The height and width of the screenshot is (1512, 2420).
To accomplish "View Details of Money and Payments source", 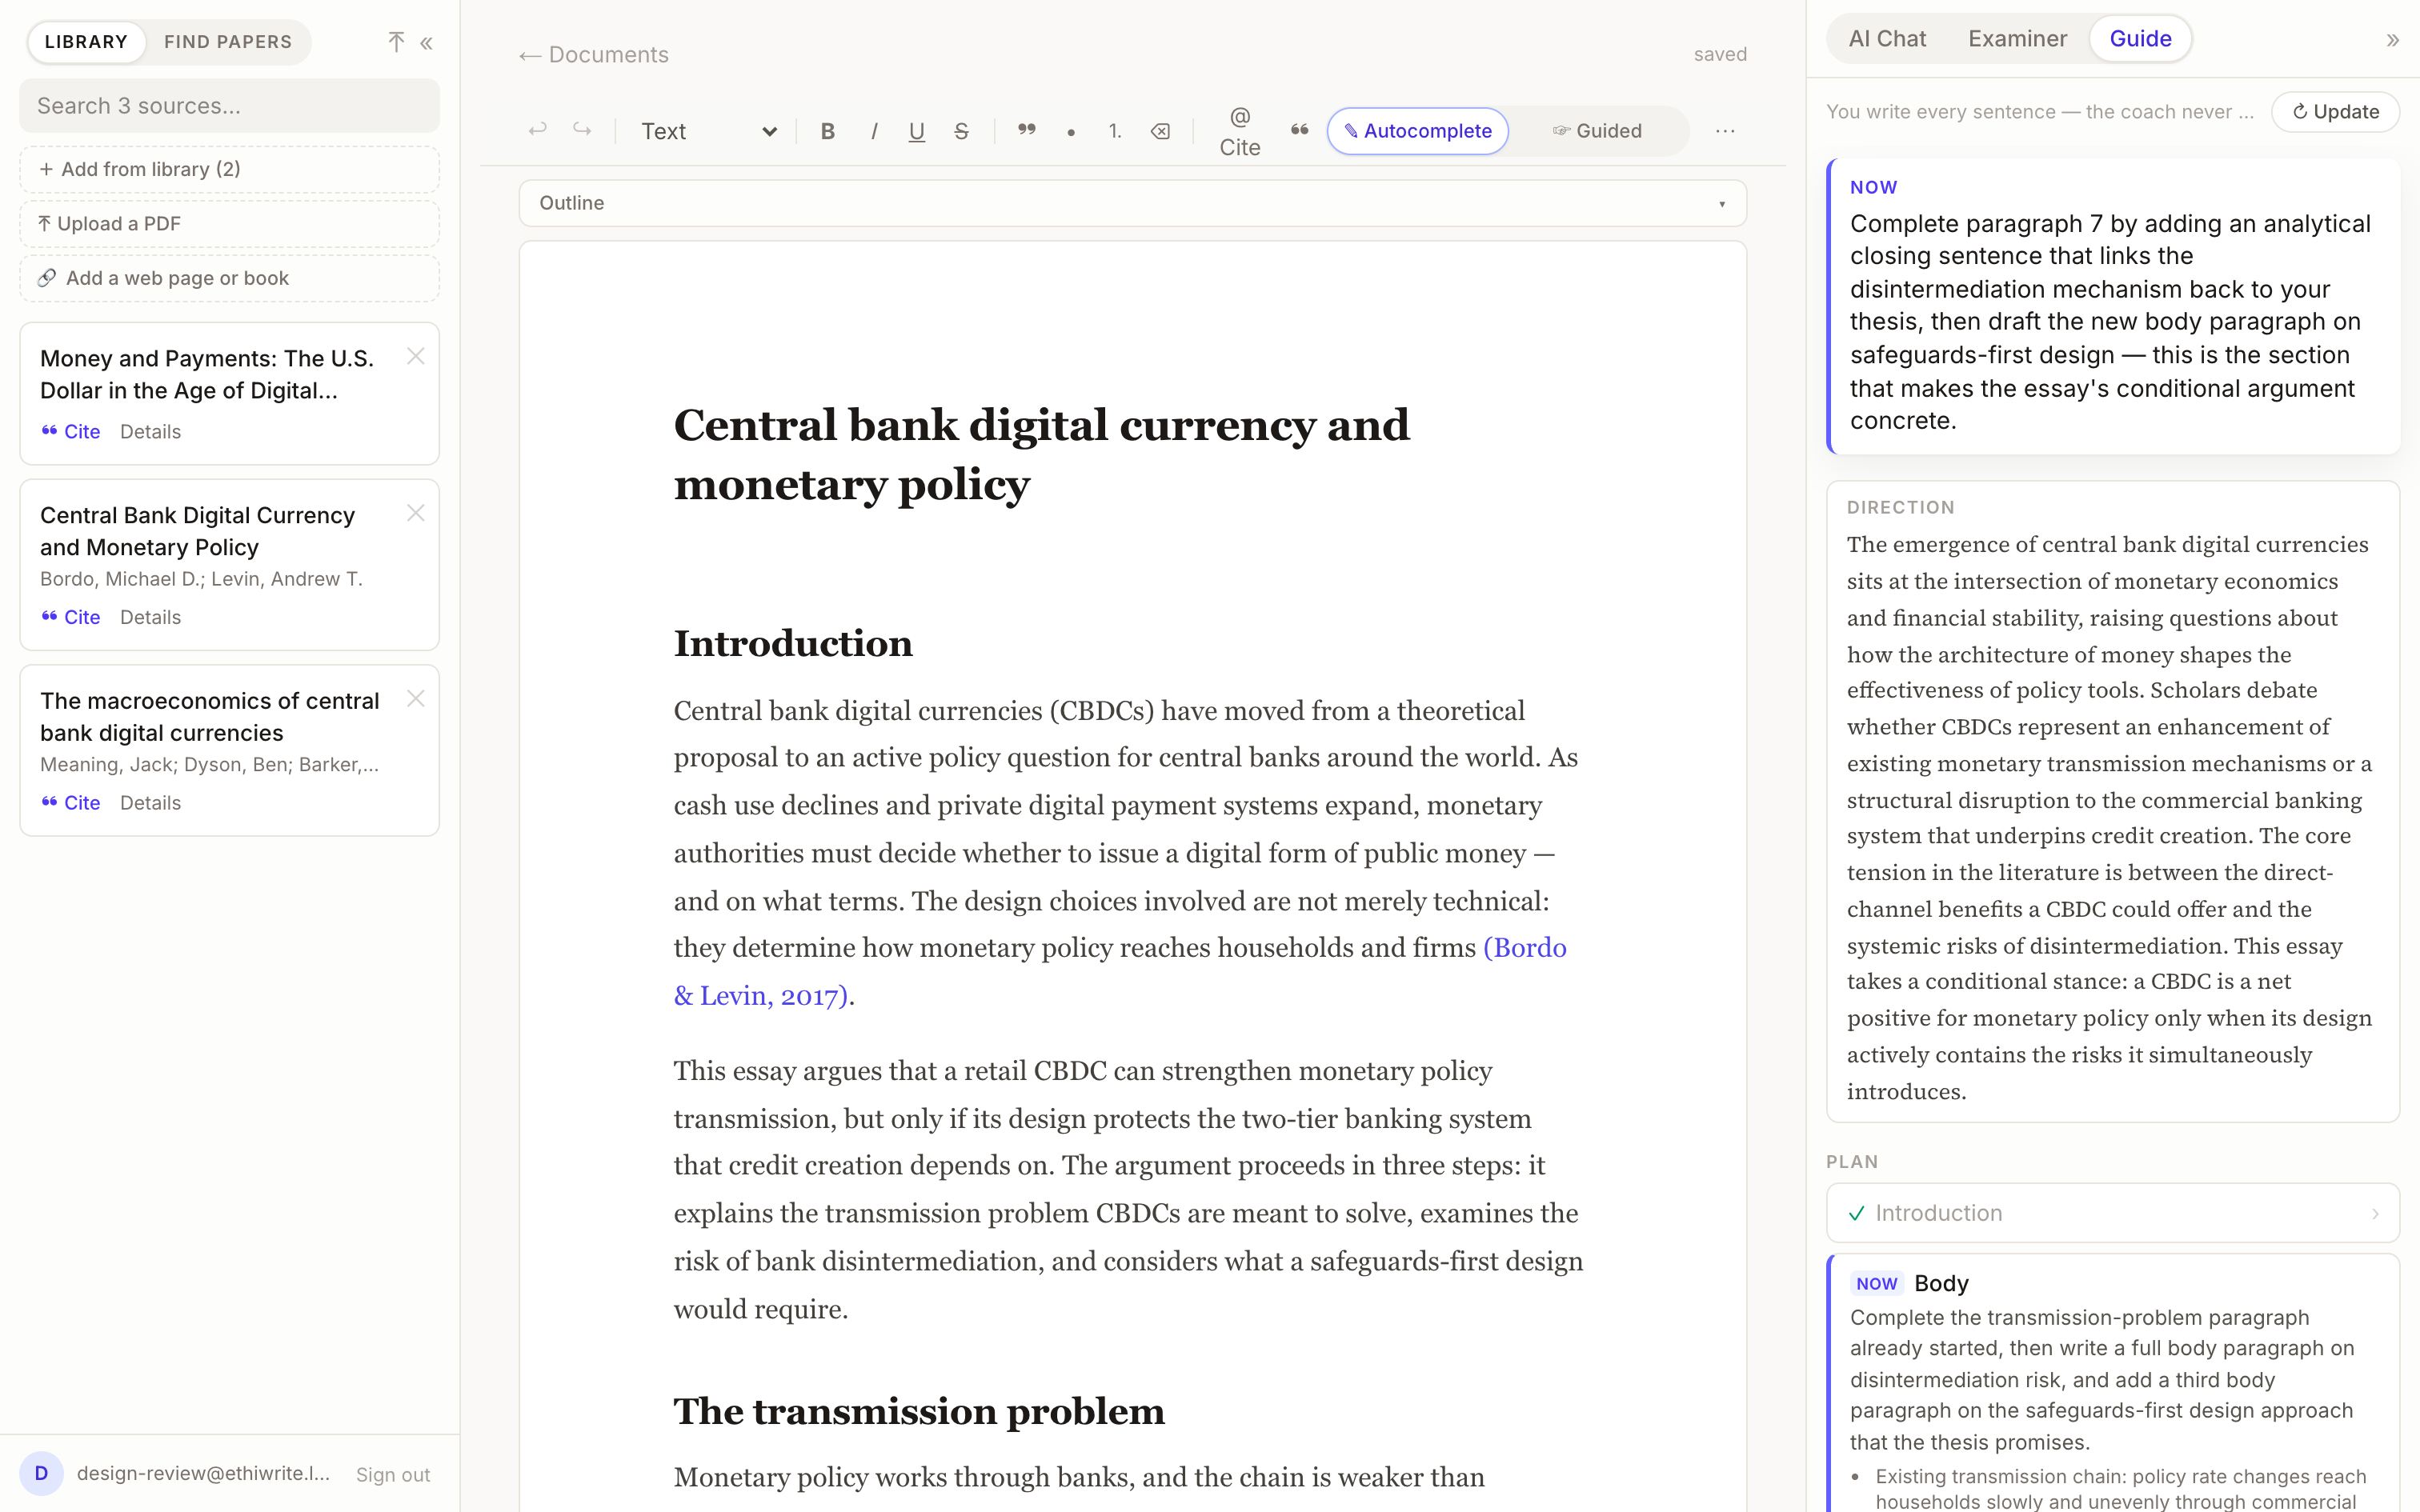I will 150,432.
